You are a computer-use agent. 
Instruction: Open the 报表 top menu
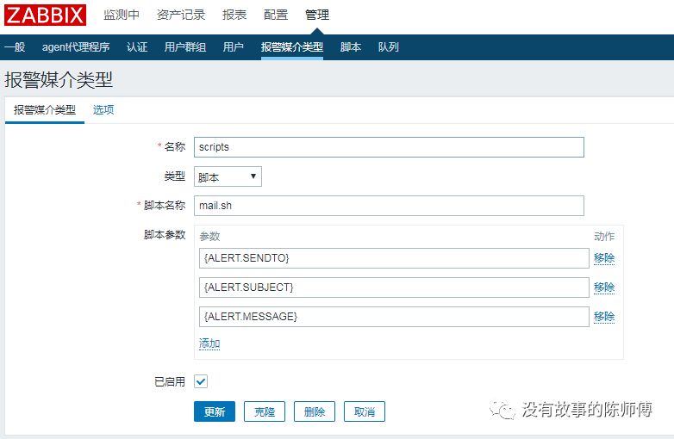coord(234,15)
